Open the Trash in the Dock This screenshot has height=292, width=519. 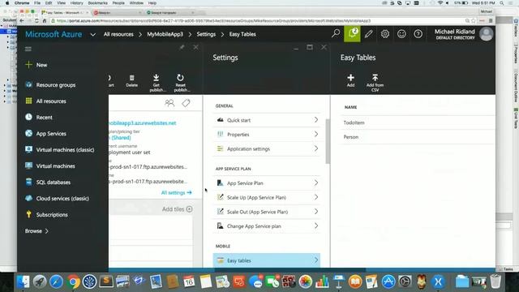(495, 281)
